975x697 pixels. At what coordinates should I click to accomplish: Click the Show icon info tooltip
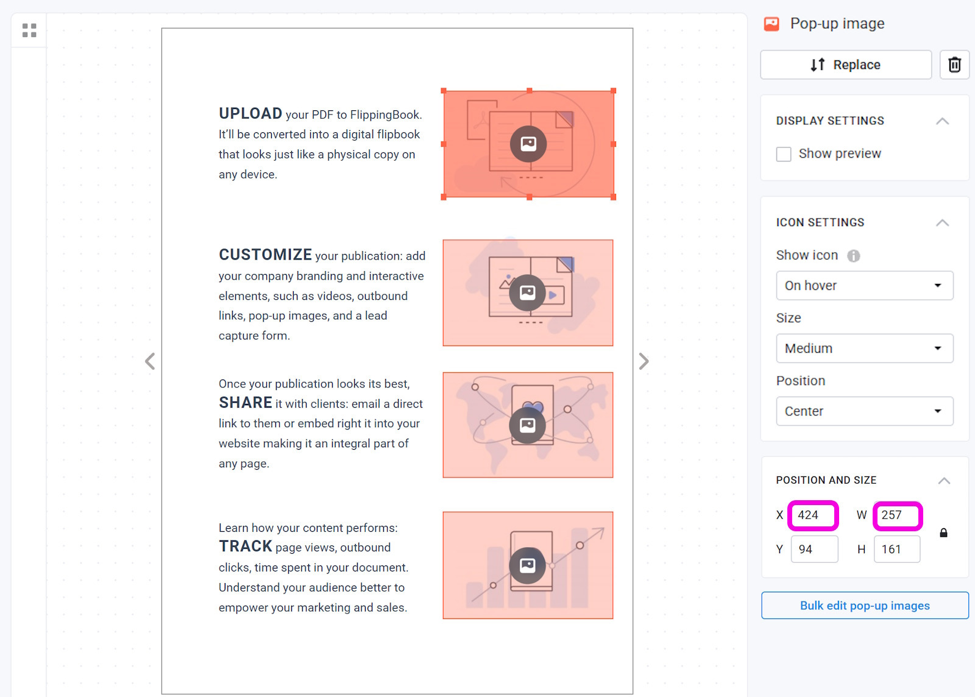pyautogui.click(x=854, y=256)
